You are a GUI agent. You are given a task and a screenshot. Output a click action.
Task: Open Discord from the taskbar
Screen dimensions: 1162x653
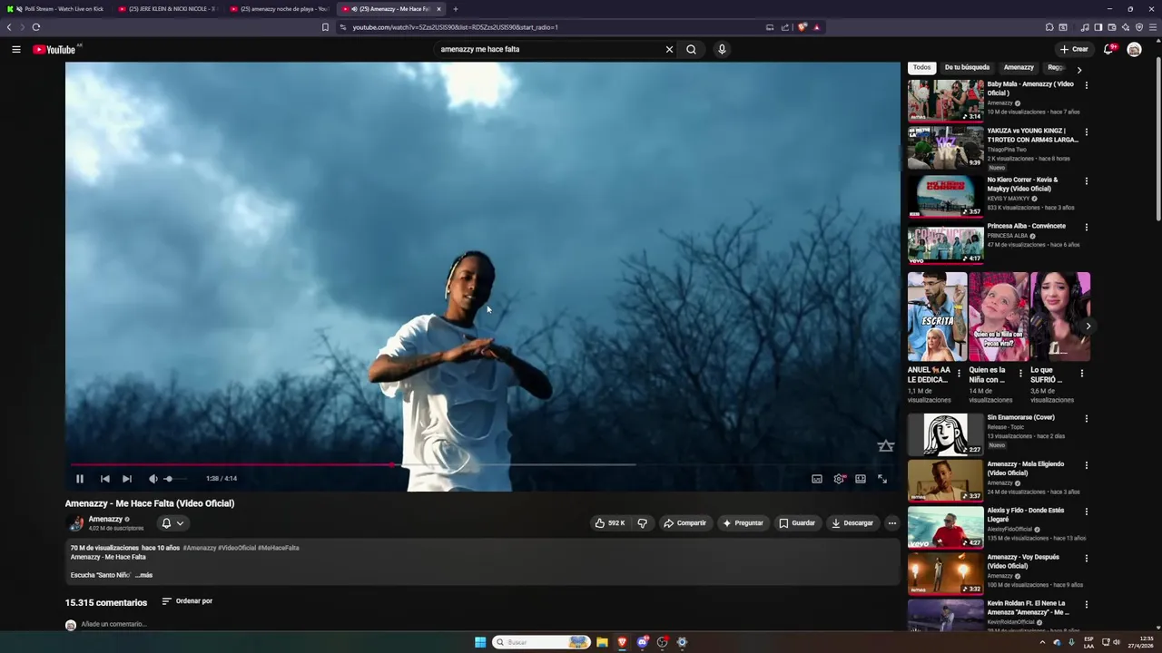[x=643, y=642]
